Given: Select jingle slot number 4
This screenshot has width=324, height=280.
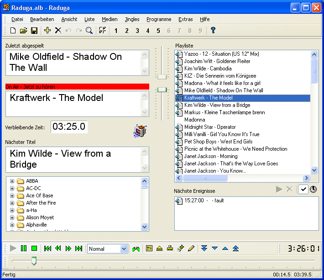Looking at the screenshot, I should tap(148, 31).
